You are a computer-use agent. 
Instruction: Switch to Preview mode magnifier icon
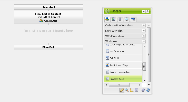coord(127,90)
